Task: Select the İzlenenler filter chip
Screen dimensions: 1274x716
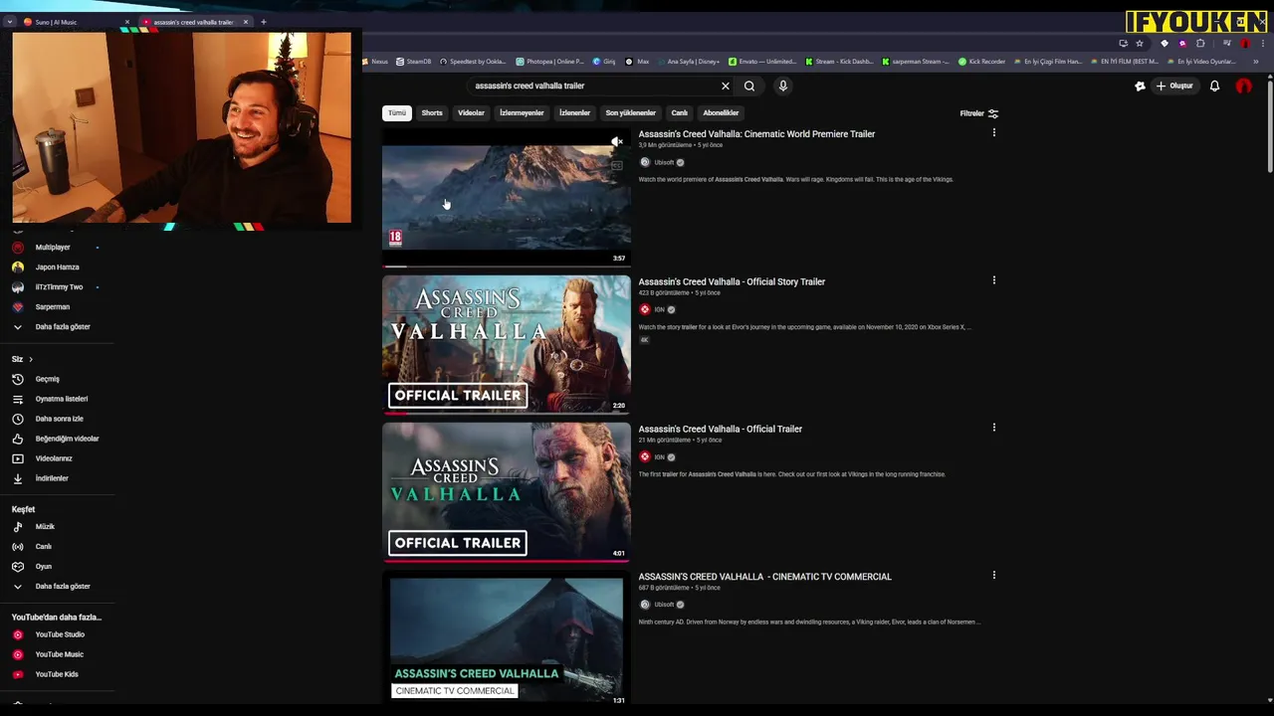Action: [x=574, y=113]
